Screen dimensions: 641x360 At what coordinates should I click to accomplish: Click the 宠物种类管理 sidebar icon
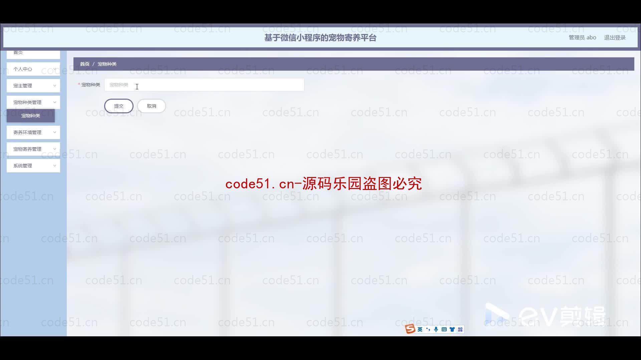(33, 102)
